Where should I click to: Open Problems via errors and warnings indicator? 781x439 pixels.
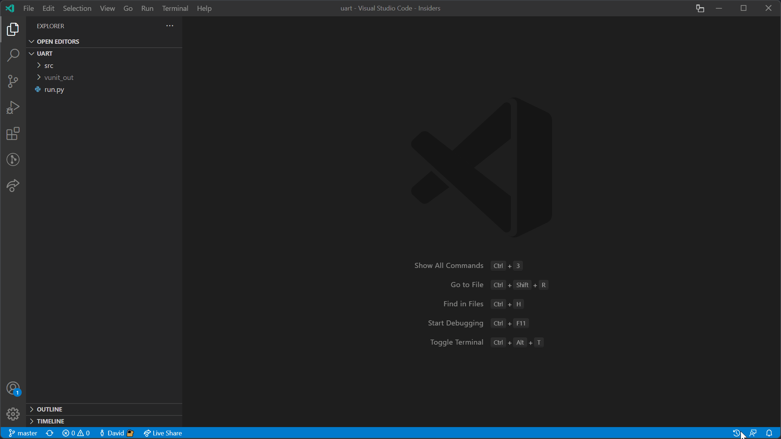point(76,433)
